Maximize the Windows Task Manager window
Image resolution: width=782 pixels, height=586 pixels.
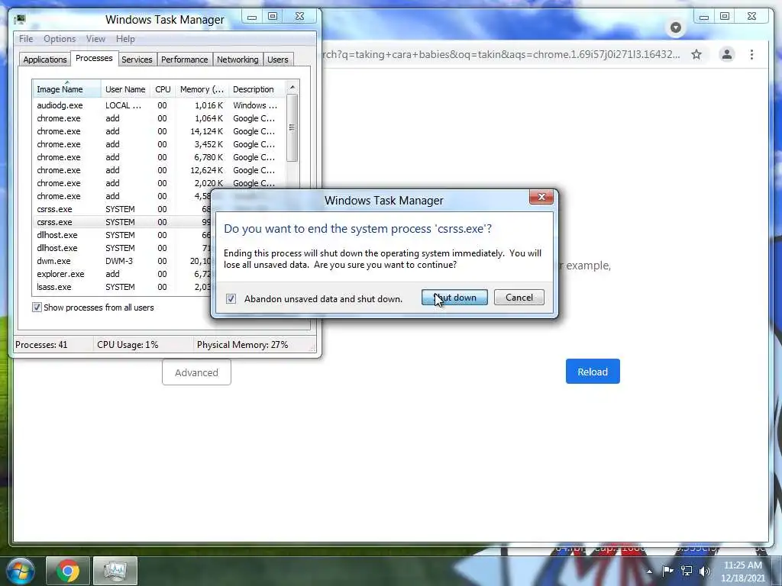click(273, 17)
